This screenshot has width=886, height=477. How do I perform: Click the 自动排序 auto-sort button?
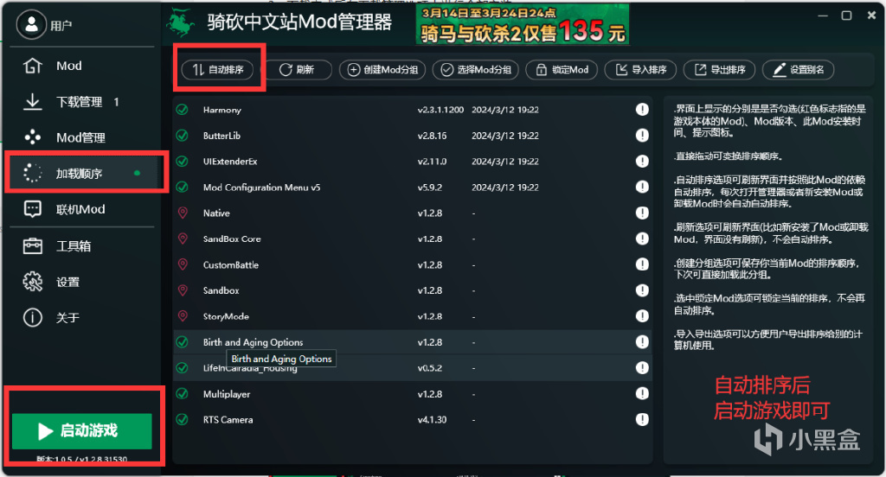217,69
